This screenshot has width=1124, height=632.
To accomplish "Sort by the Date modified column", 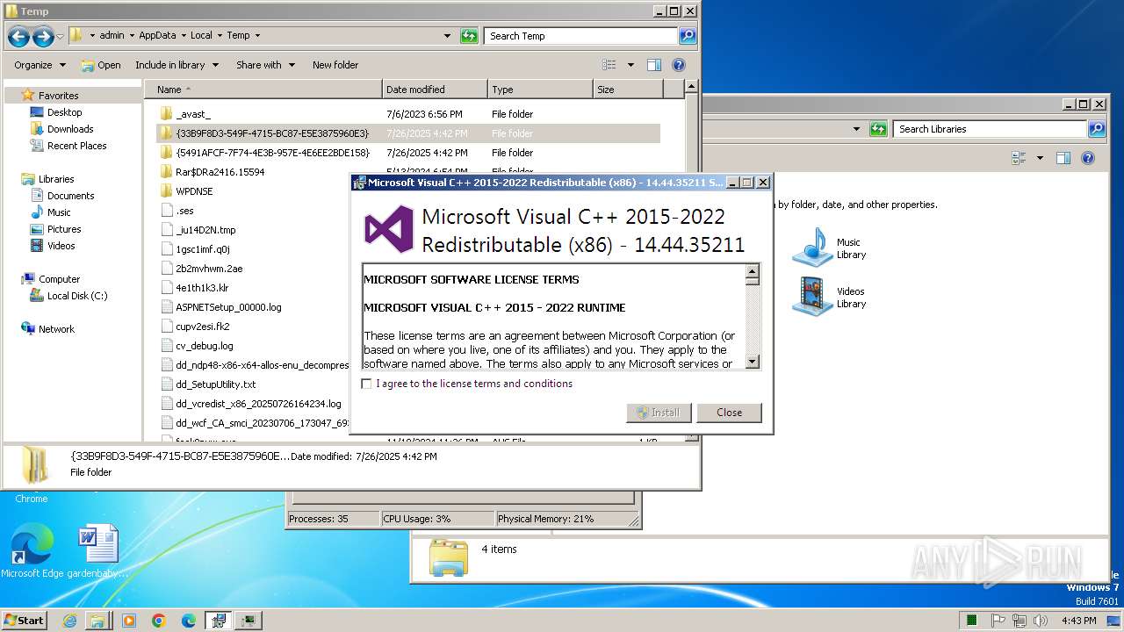I will (435, 90).
